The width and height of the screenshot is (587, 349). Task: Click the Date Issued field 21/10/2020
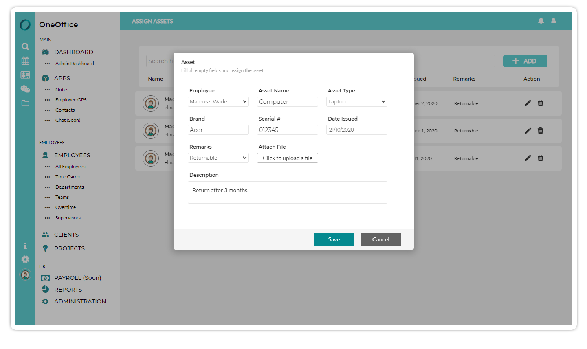(357, 130)
